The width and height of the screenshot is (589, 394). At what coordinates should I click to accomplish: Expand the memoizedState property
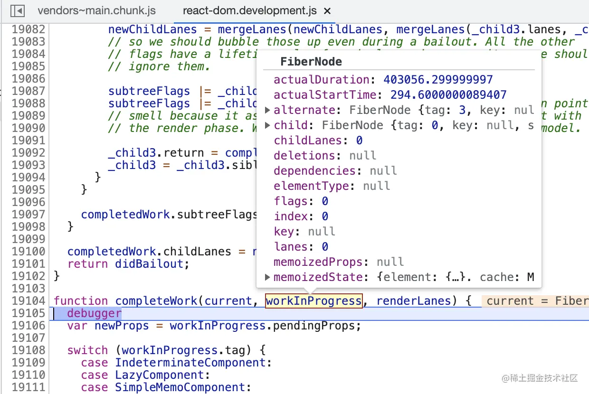click(x=267, y=277)
